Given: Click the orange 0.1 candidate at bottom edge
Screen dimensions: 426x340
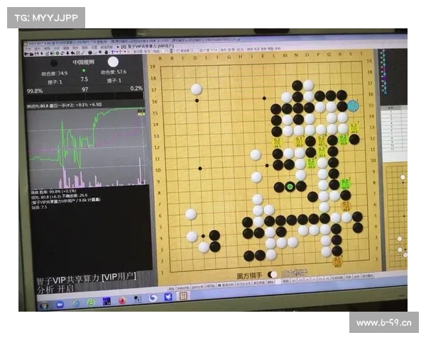Looking at the screenshot, I should click(x=337, y=262).
